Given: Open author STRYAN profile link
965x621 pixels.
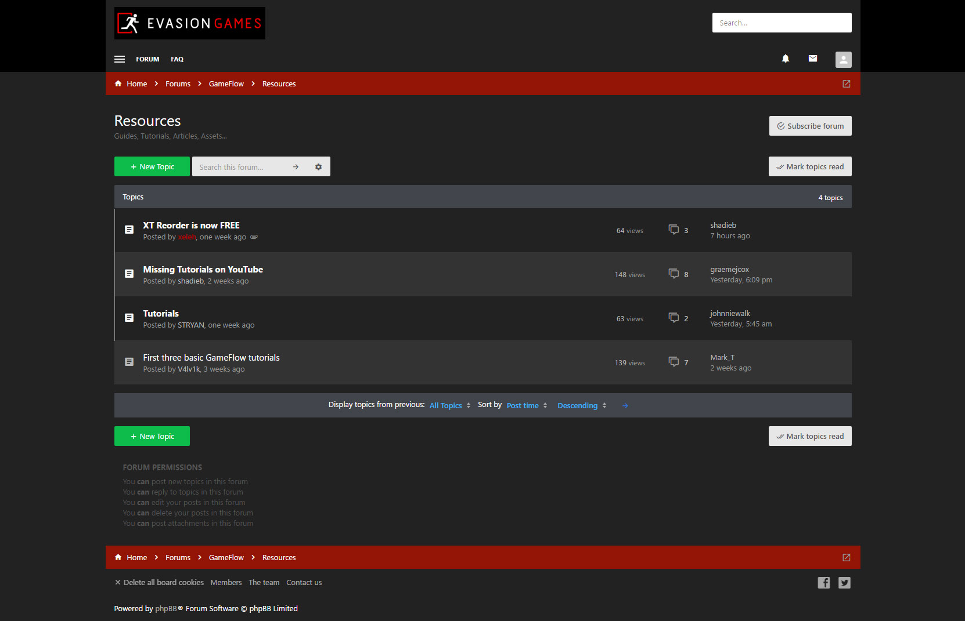Looking at the screenshot, I should click(x=191, y=325).
